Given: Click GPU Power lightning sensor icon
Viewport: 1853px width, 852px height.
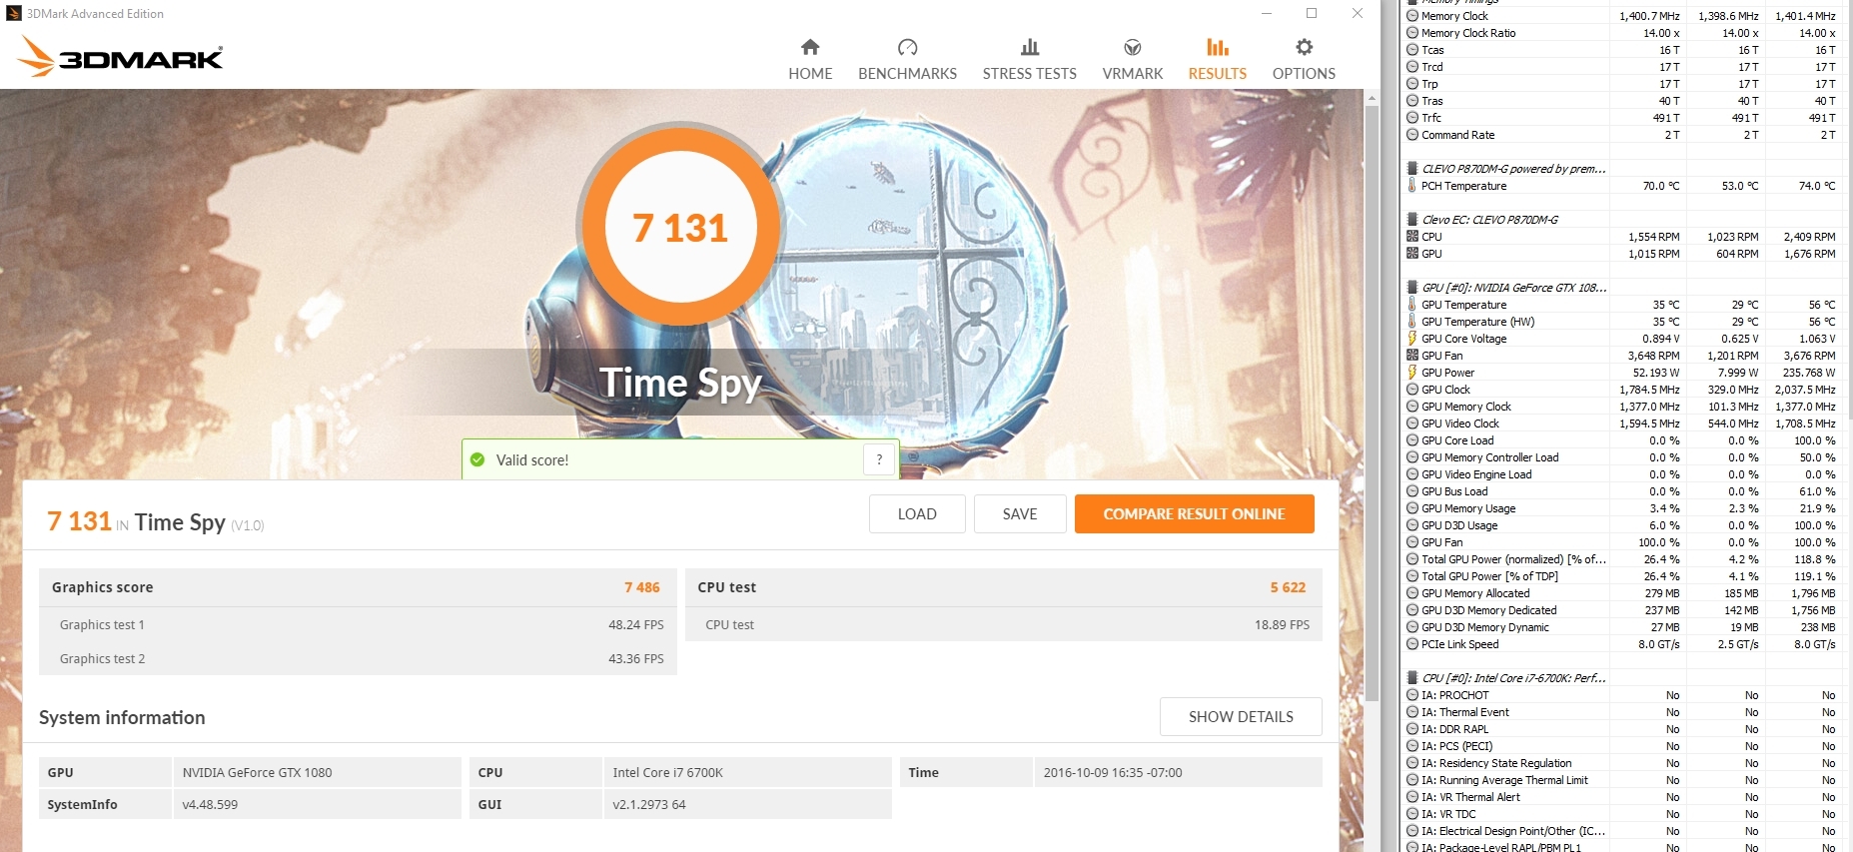Looking at the screenshot, I should (x=1412, y=373).
